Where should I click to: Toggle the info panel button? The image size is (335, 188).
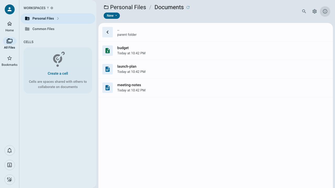[x=325, y=11]
